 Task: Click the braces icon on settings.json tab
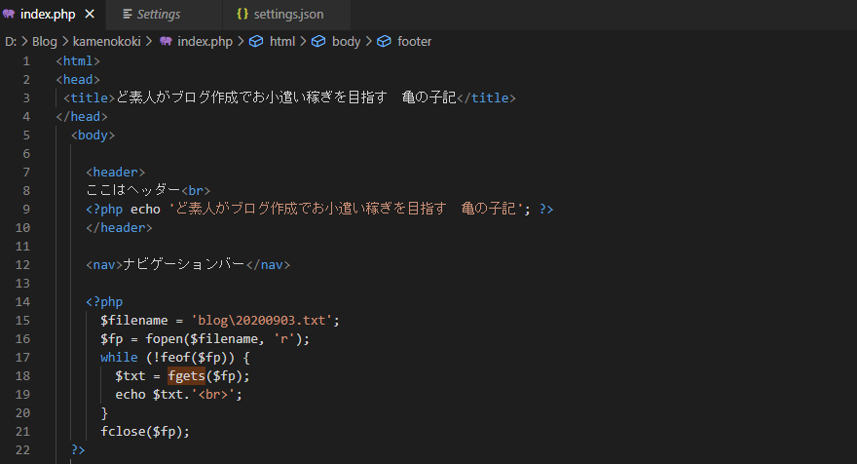click(242, 15)
